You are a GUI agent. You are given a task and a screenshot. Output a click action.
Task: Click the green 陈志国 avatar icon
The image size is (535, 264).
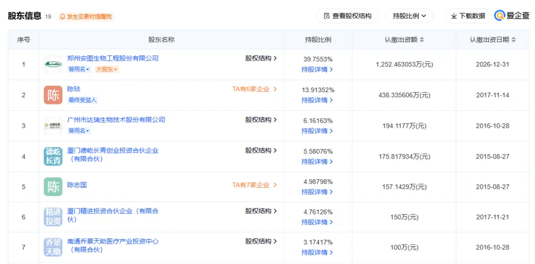[x=53, y=187]
